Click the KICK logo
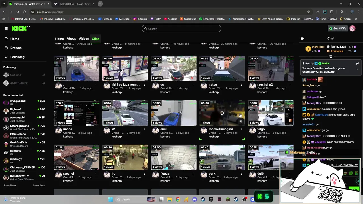Screen dimensions: 363x204 tap(20, 29)
